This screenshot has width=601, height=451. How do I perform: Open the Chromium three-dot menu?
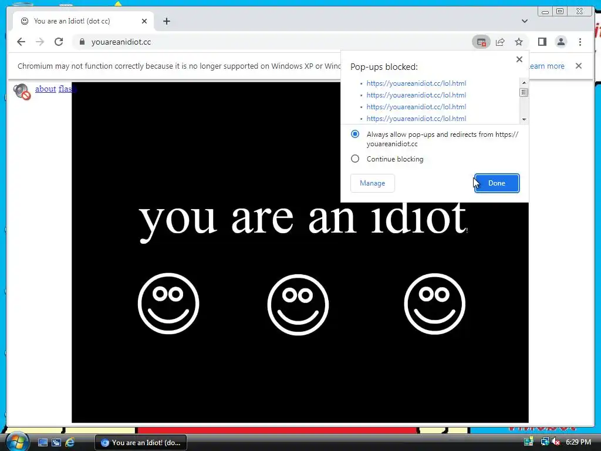580,42
